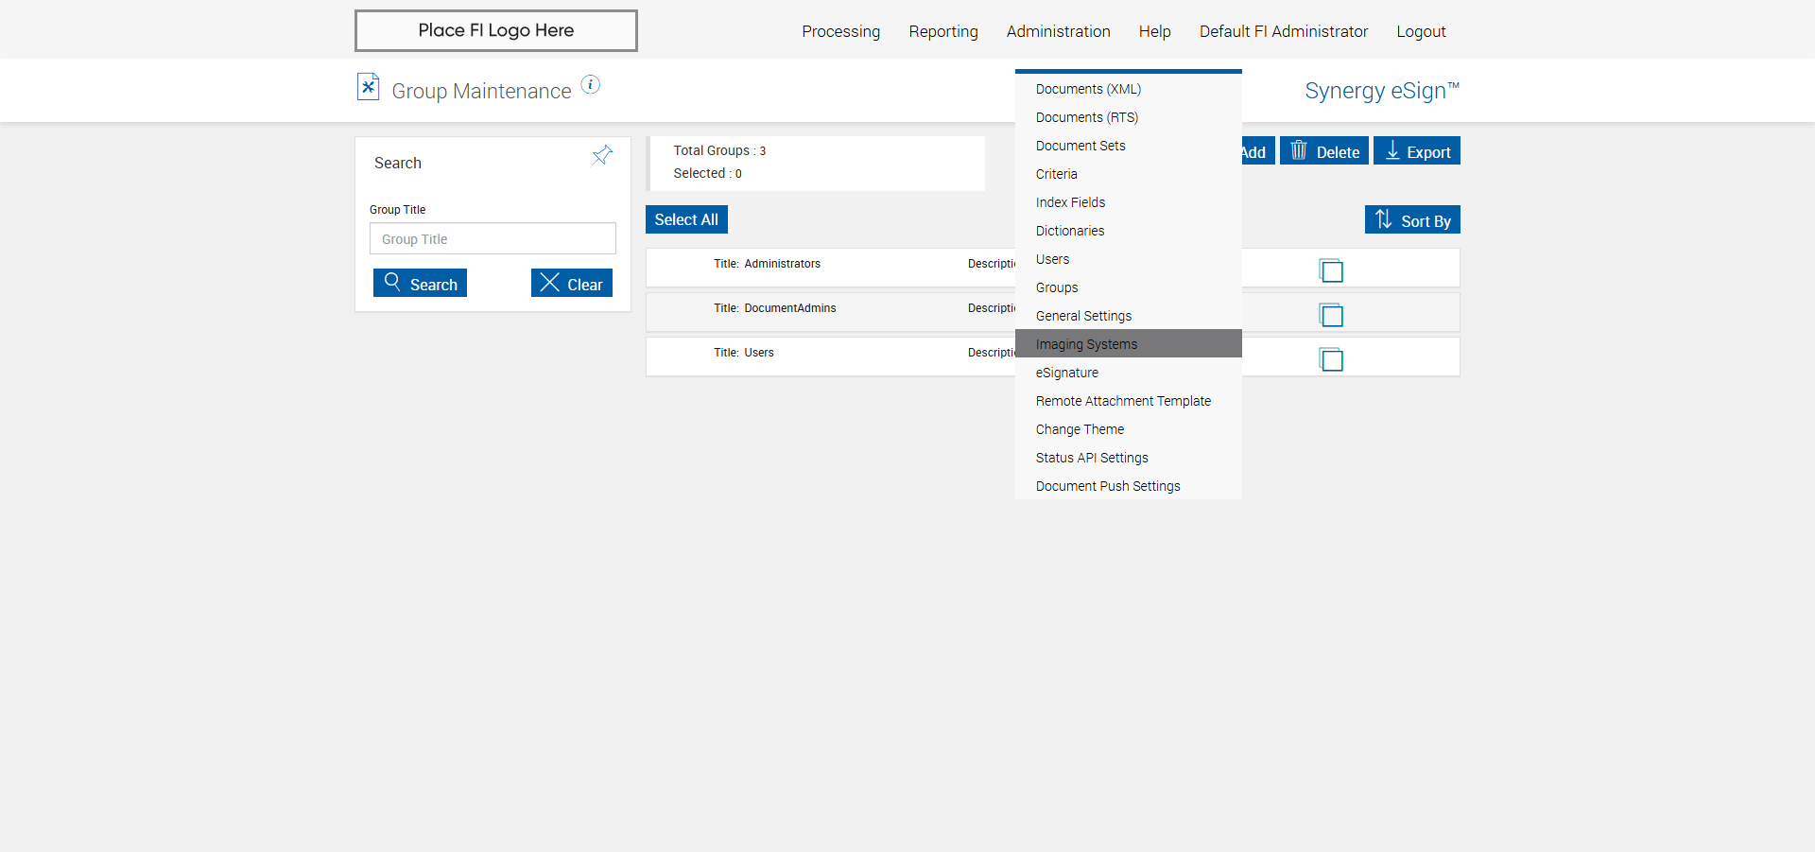Check the Users group row checkbox
The image size is (1815, 852).
1331,359
